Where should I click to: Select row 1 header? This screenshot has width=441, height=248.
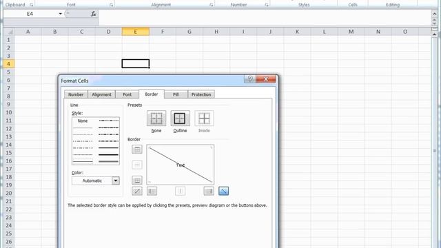[9, 40]
